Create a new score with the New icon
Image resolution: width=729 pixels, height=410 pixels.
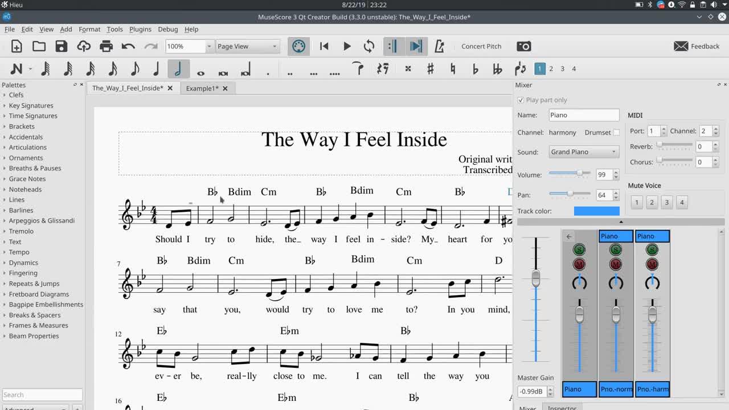(17, 46)
